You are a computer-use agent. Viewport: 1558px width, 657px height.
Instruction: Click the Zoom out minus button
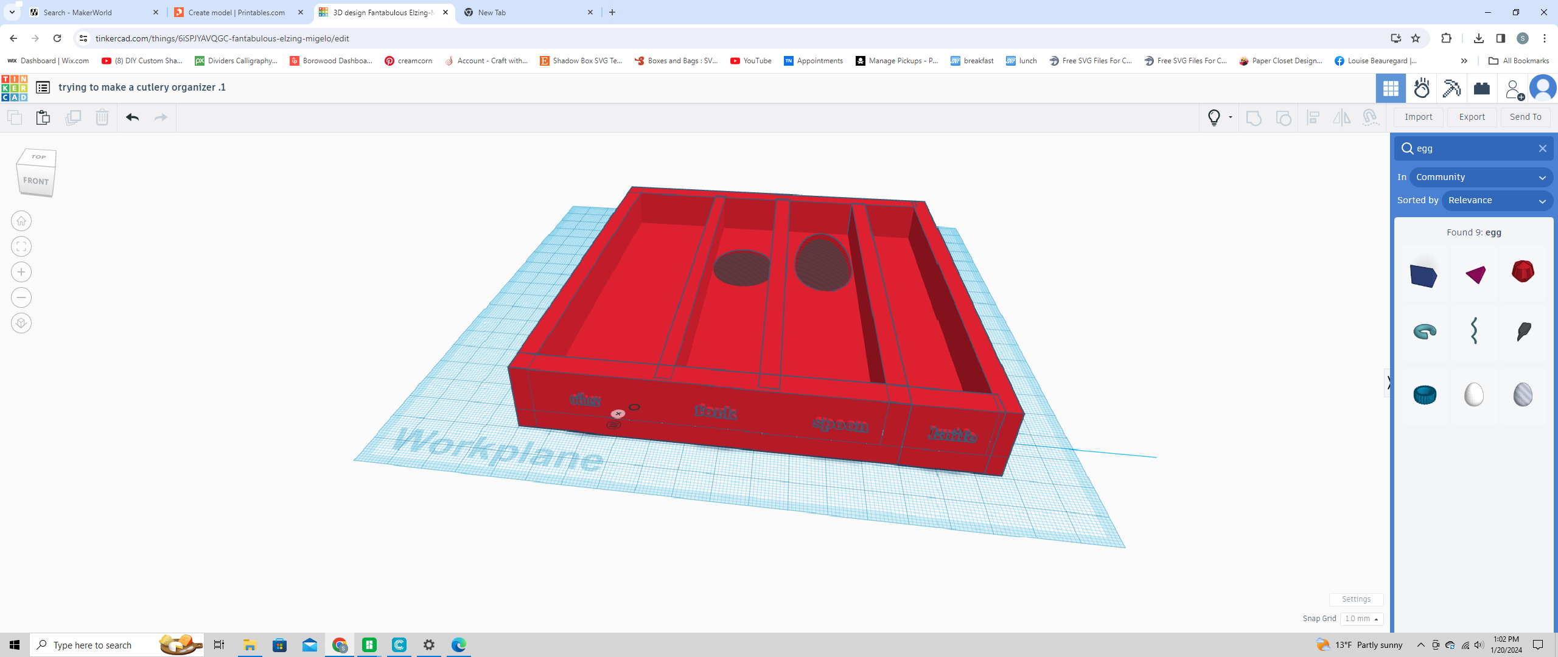tap(21, 297)
